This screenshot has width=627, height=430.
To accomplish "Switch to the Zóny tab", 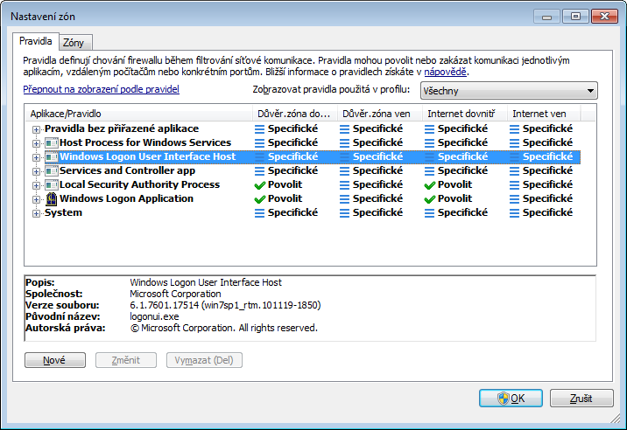I will 74,43.
